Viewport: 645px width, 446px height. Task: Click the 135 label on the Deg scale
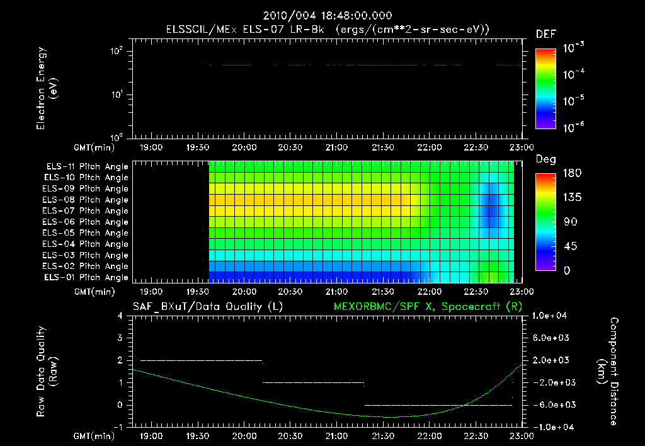(x=572, y=197)
